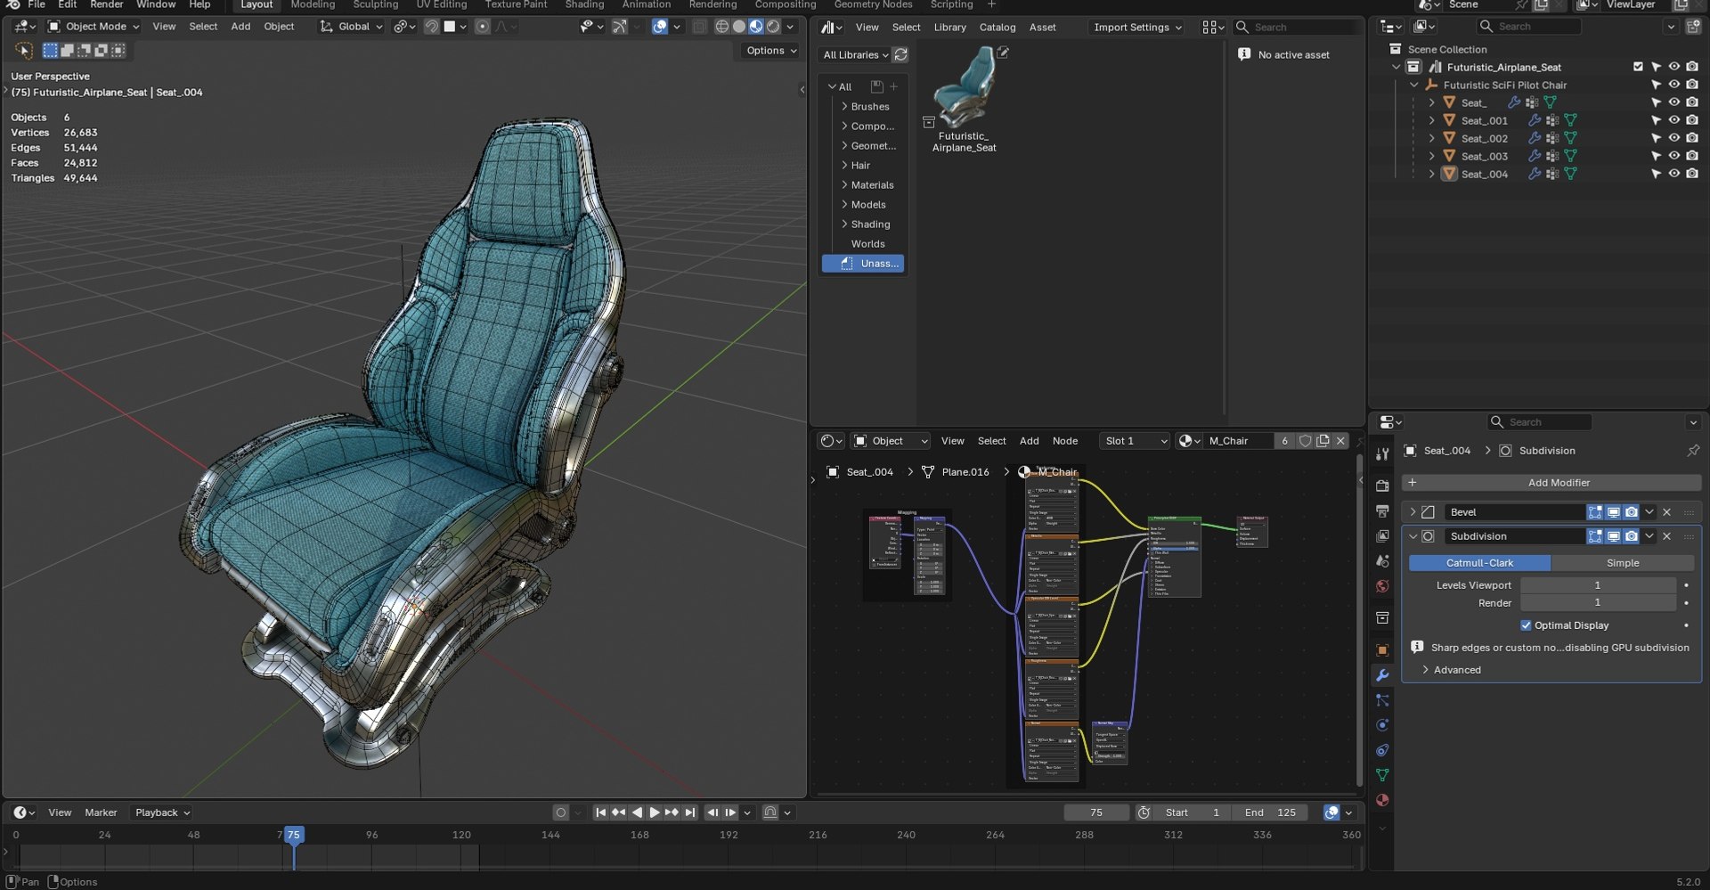The width and height of the screenshot is (1710, 890).
Task: Uncheck Optimal Display checkbox
Action: pyautogui.click(x=1526, y=625)
